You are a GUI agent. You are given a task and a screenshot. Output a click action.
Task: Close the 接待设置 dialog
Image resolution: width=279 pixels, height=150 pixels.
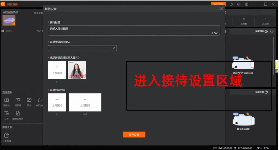221,9
